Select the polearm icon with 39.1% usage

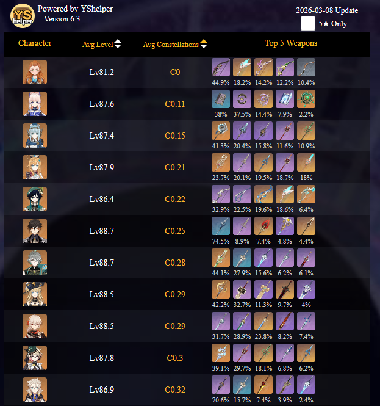221,353
